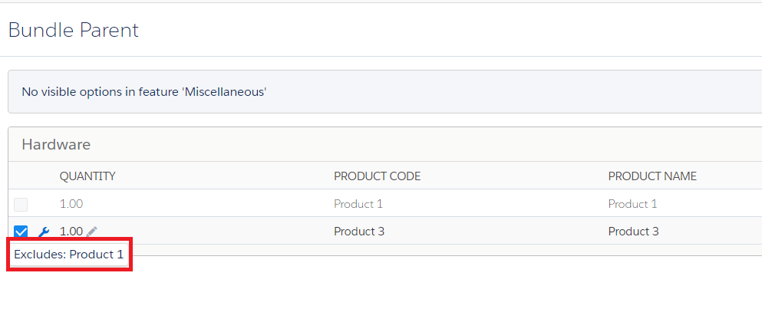The width and height of the screenshot is (762, 309).
Task: Click the word 'Miscellaneous' in the info banner
Action: tap(224, 91)
